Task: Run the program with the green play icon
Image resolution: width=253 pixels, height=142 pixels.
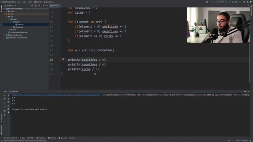Action: pos(230,2)
